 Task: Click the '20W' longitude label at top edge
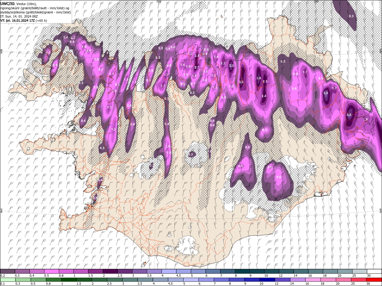[159, 1]
